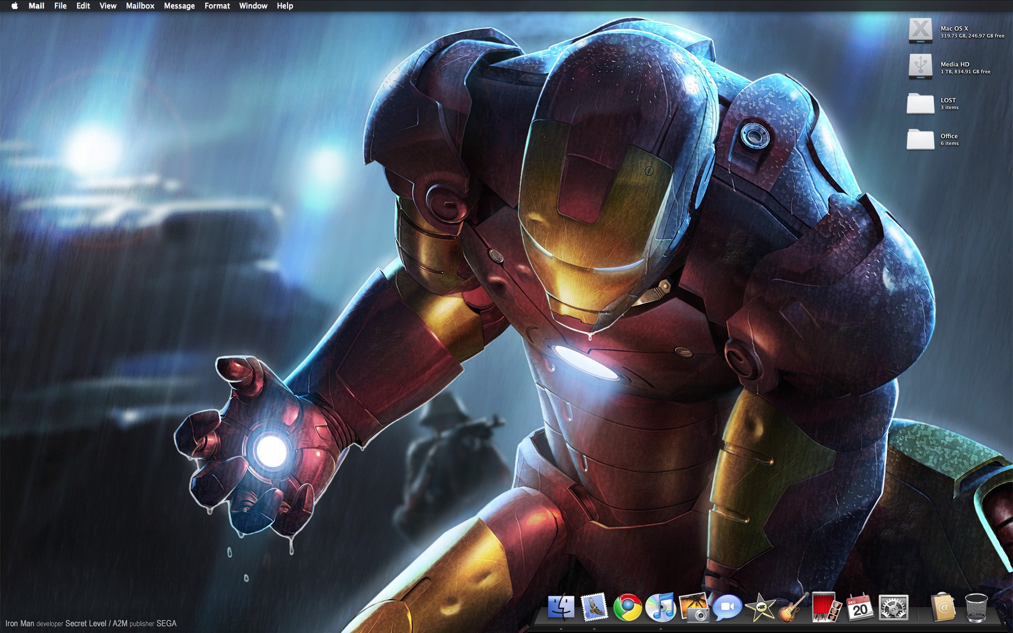
Task: Open the Mail stamp icon in Dock
Action: 594,608
